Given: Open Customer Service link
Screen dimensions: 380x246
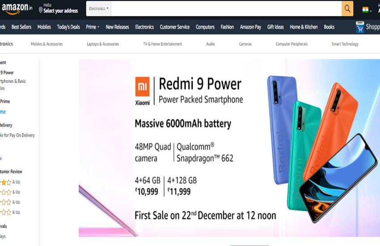Looking at the screenshot, I should pos(175,27).
